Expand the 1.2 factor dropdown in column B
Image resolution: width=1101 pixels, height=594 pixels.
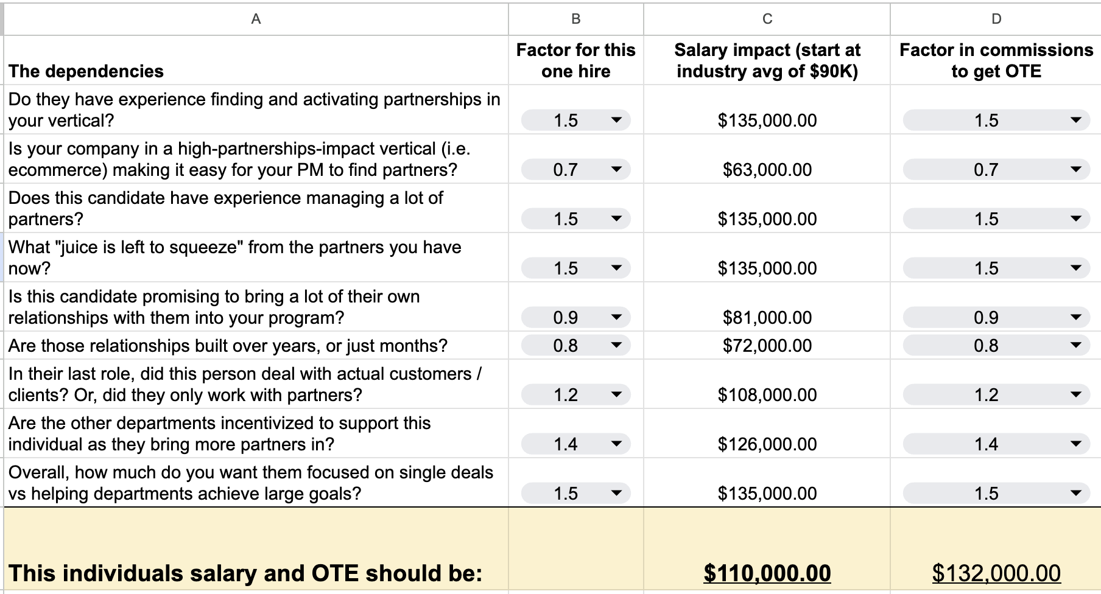575,395
